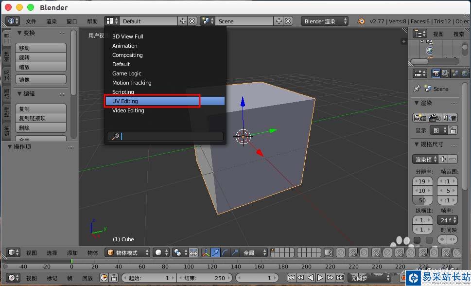Remove the render preset with minus
Image resolution: width=471 pixels, height=286 pixels.
click(x=453, y=159)
